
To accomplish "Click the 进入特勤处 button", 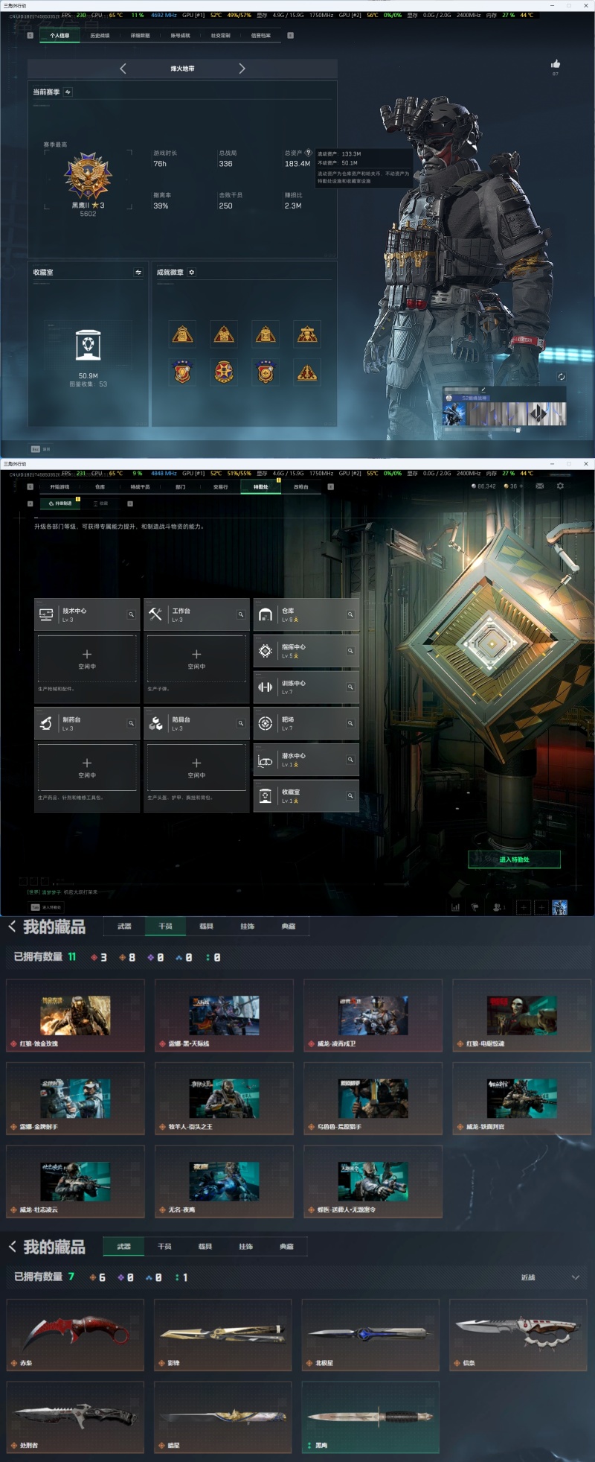I will (x=514, y=859).
